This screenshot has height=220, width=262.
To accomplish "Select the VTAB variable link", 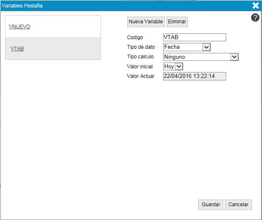I will pos(17,49).
